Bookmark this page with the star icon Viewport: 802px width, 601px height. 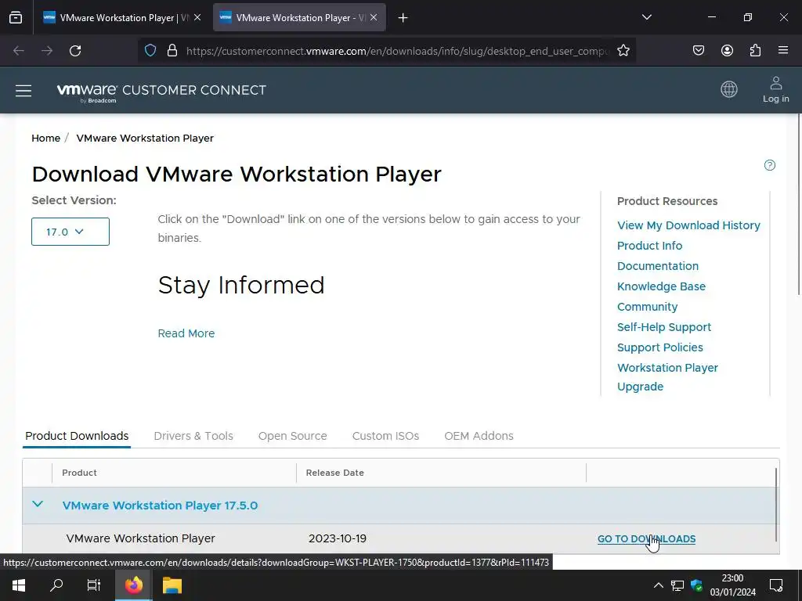point(623,51)
